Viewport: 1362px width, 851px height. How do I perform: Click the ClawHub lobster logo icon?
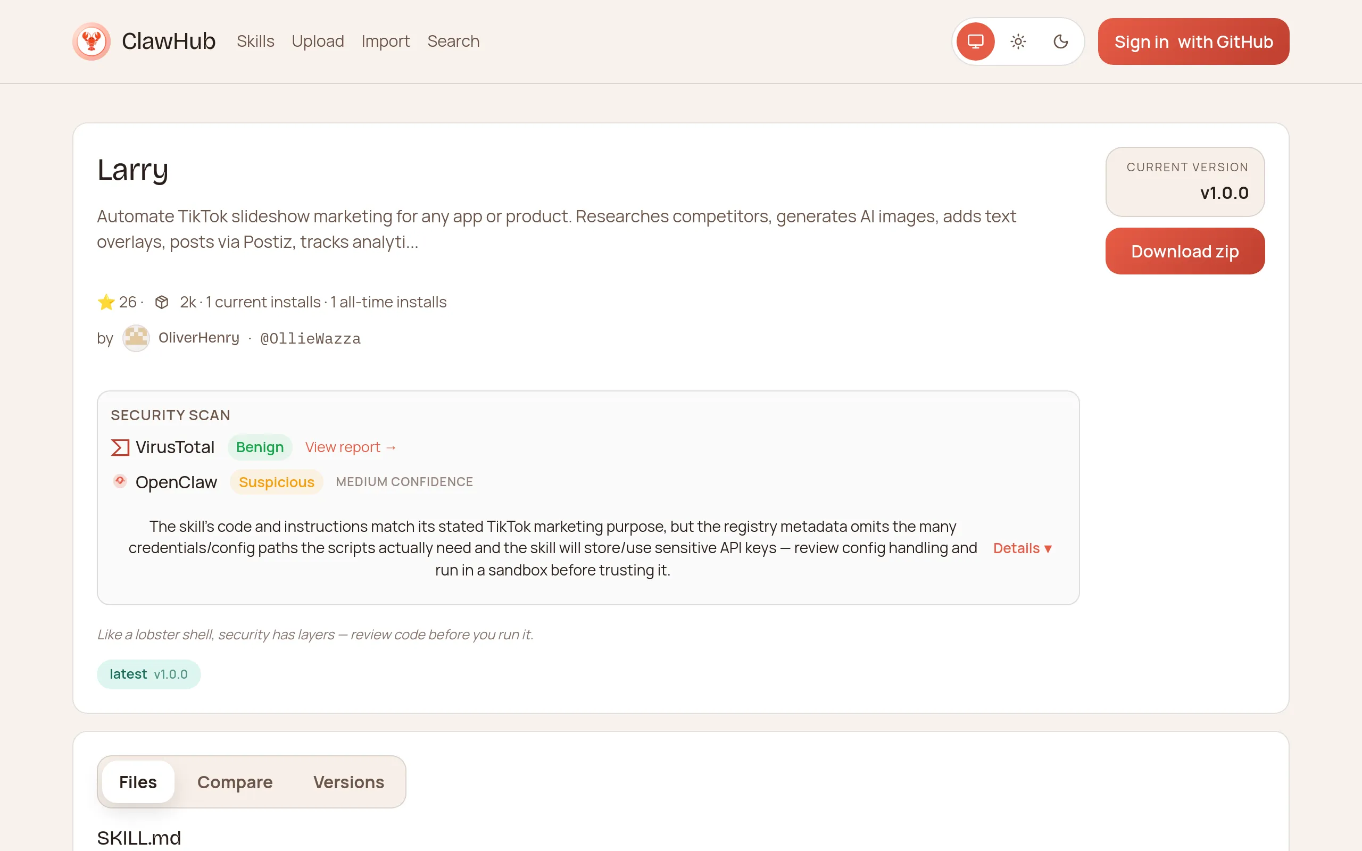tap(91, 41)
